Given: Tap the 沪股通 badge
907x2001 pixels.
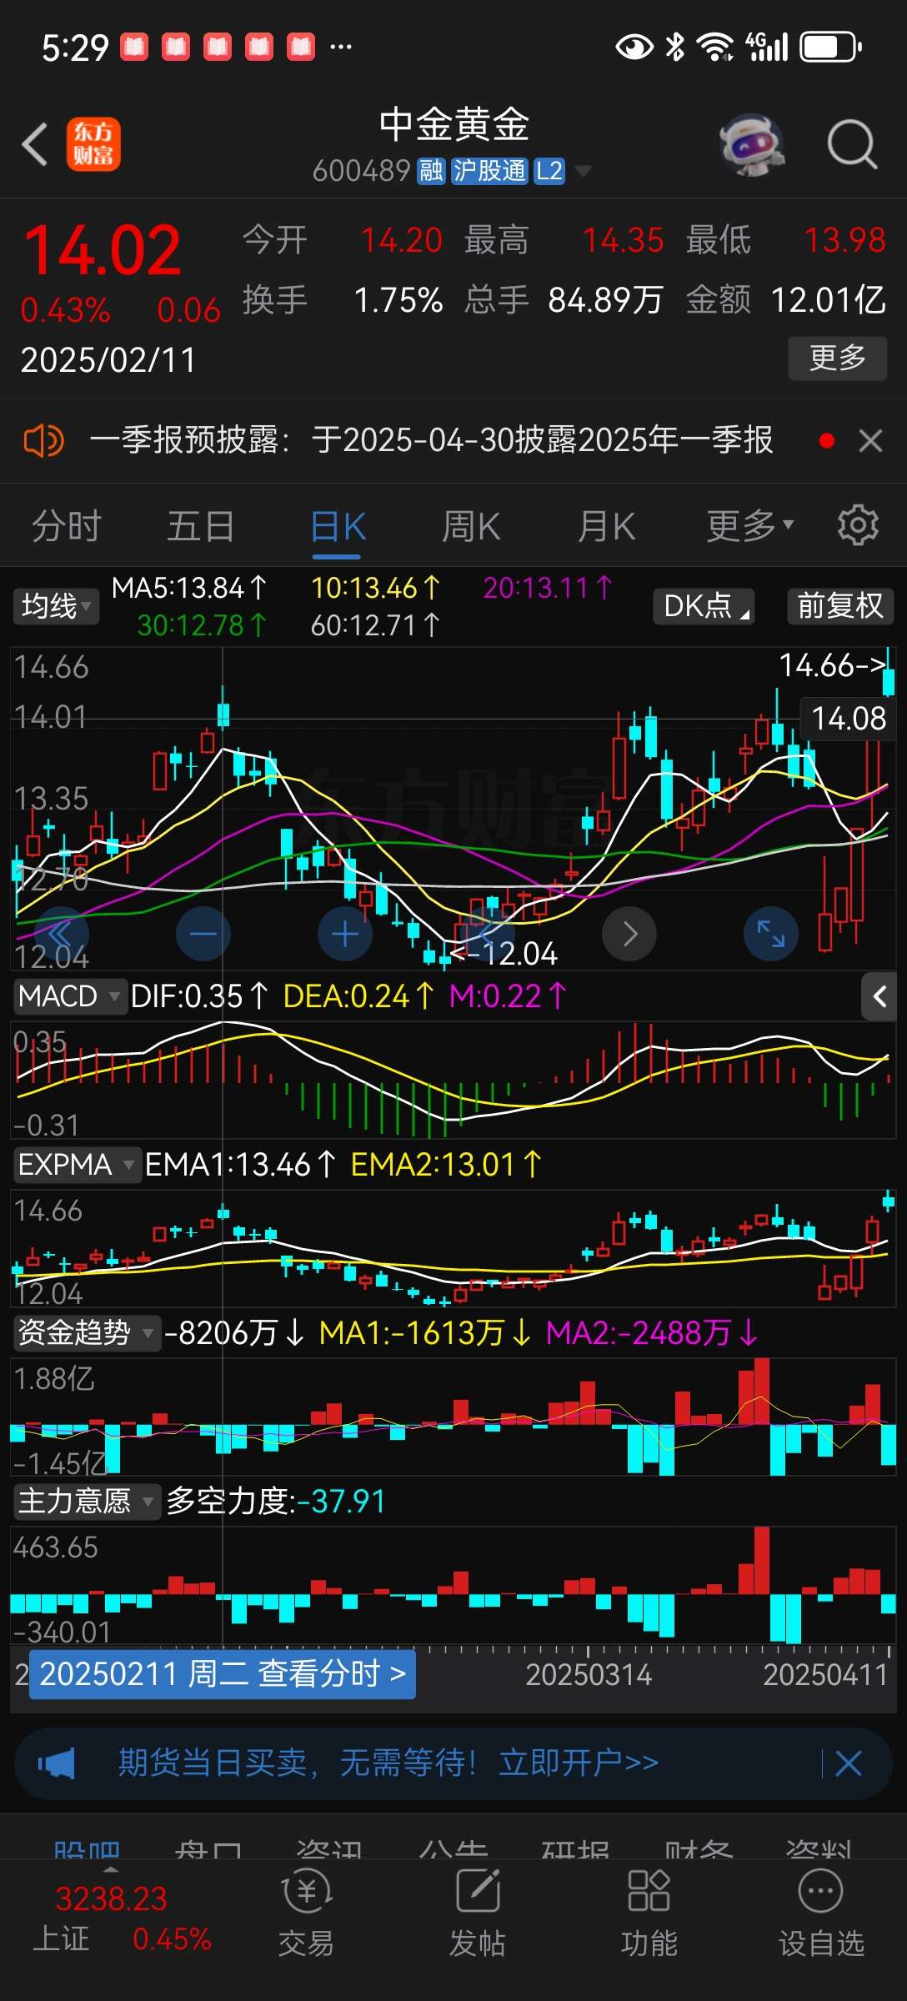Looking at the screenshot, I should 489,171.
